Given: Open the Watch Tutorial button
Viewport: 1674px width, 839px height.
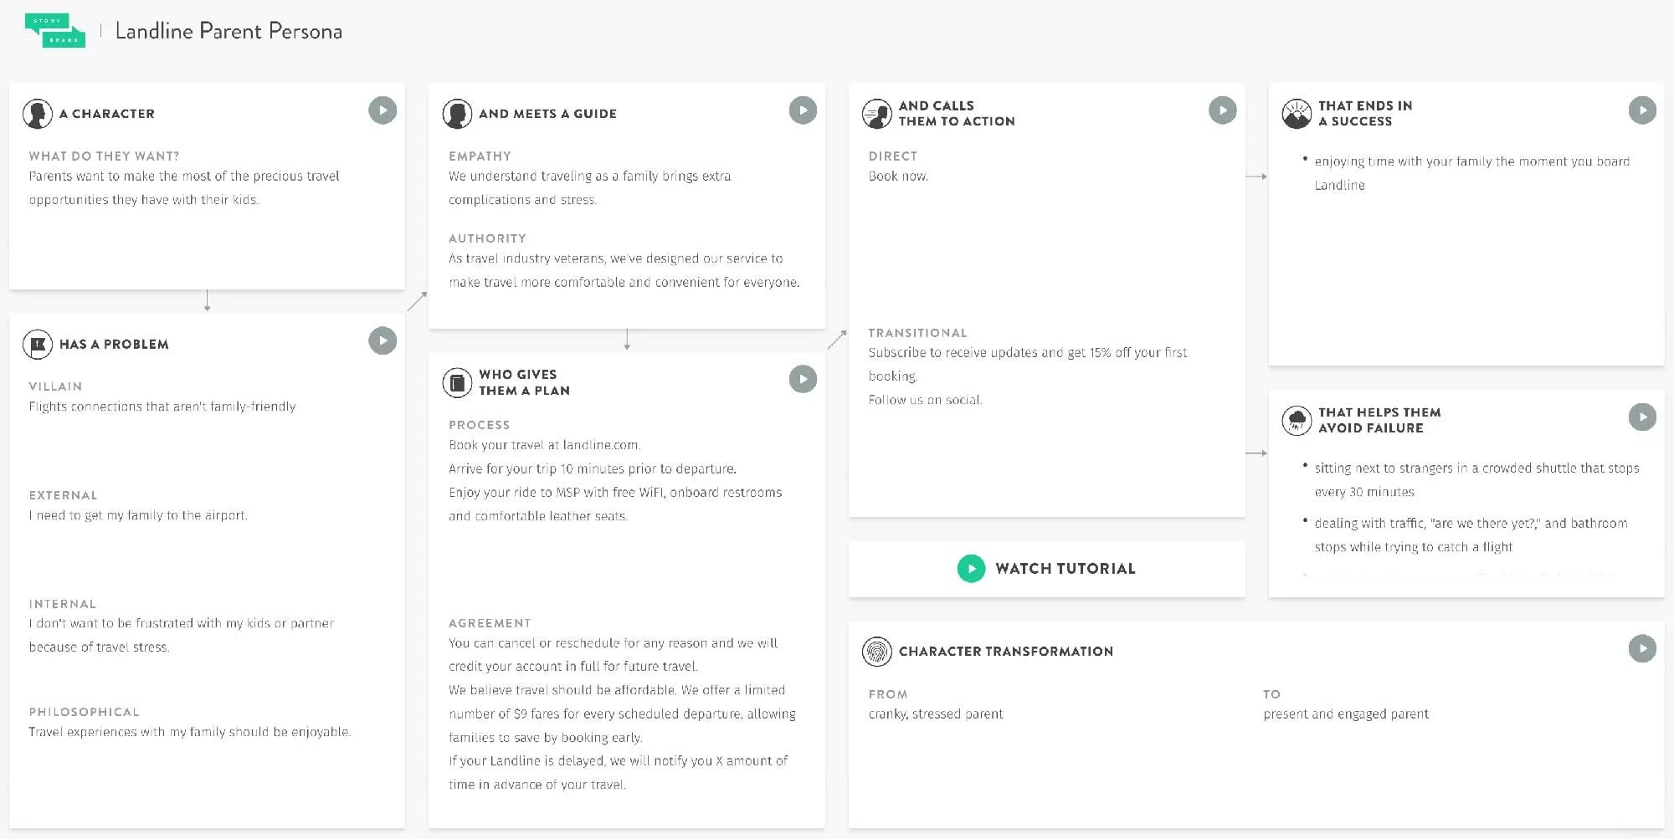Looking at the screenshot, I should [1046, 569].
